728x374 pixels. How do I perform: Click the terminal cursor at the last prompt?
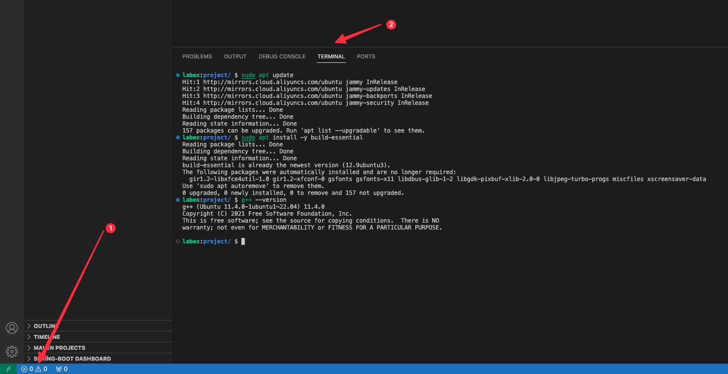pos(243,241)
